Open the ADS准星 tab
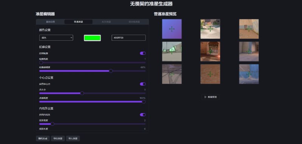 (x=106, y=22)
